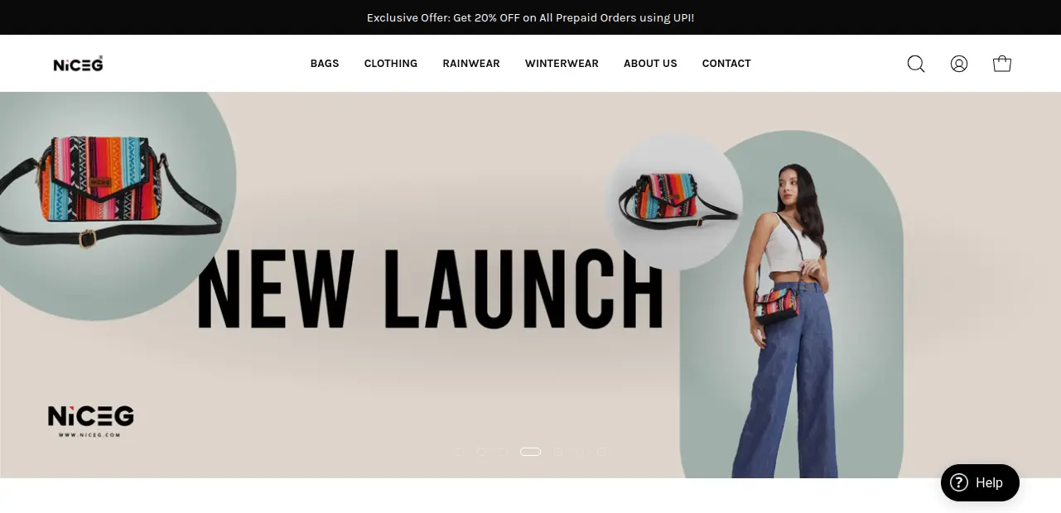1061x513 pixels.
Task: Select WINTERWEAR in the navigation
Action: tap(562, 64)
